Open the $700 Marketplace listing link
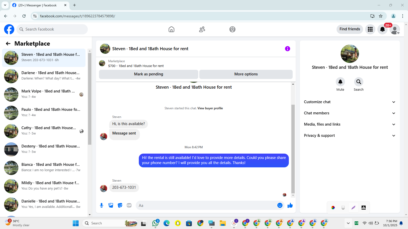 pyautogui.click(x=136, y=66)
